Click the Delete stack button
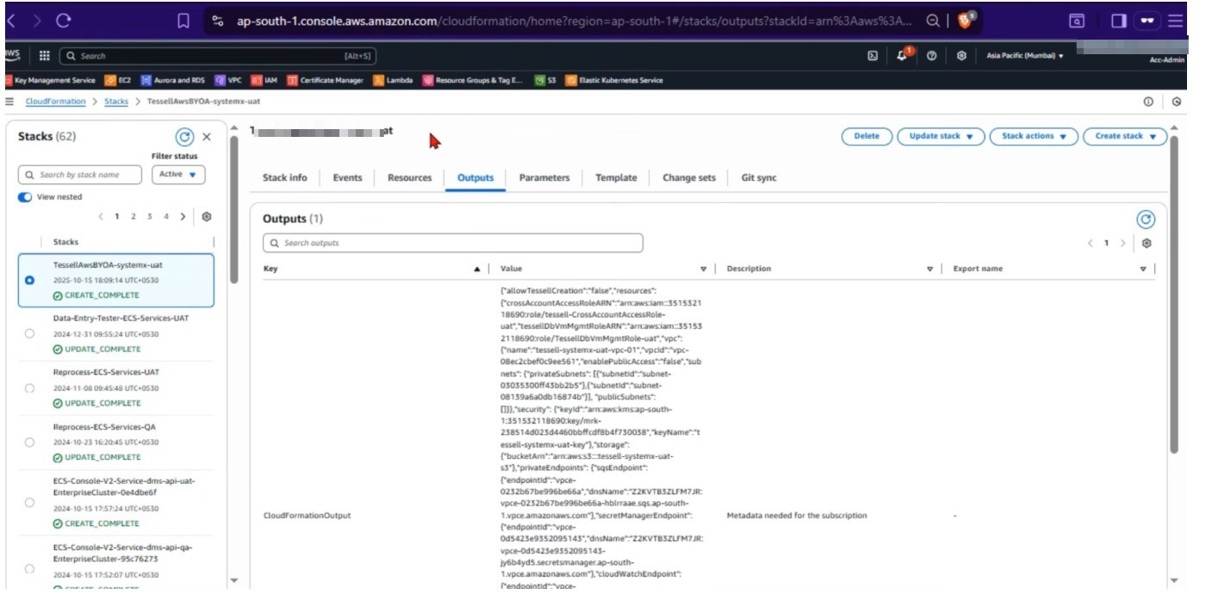 click(x=867, y=136)
